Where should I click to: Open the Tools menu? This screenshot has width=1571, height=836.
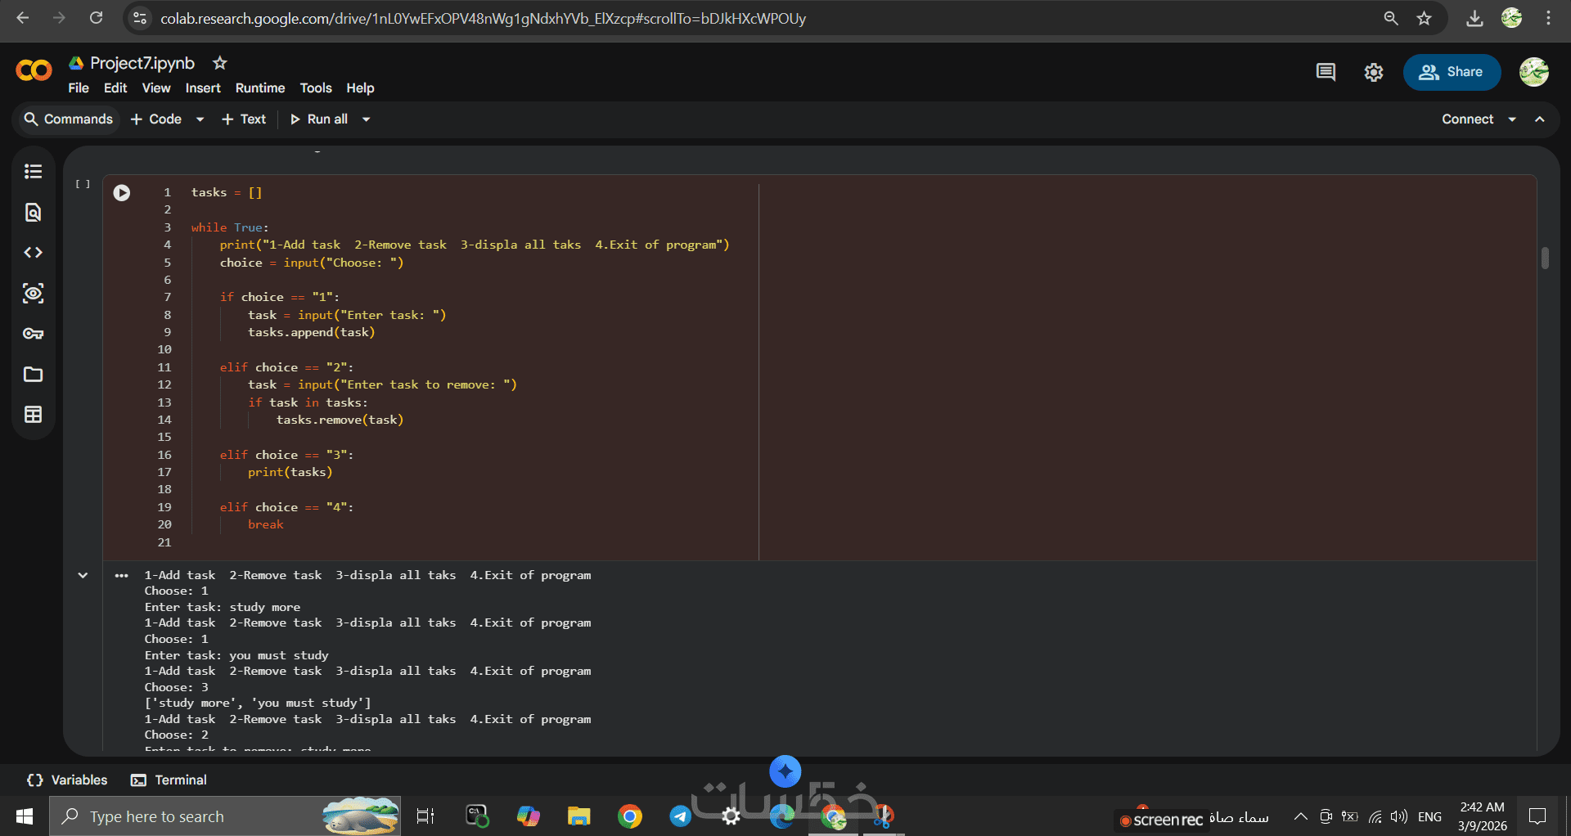tap(316, 88)
